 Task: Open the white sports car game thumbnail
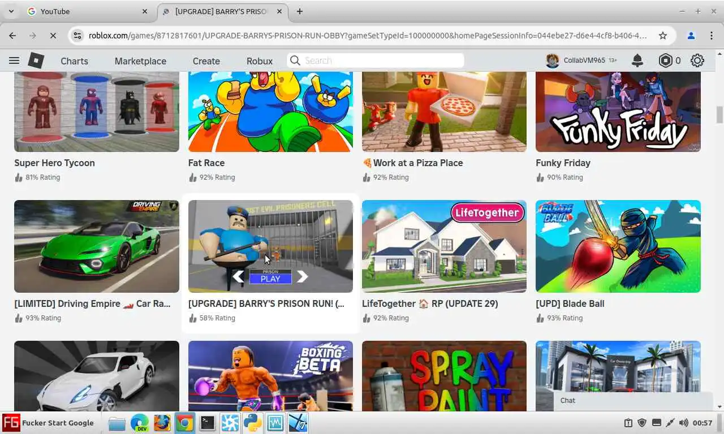pos(97,376)
